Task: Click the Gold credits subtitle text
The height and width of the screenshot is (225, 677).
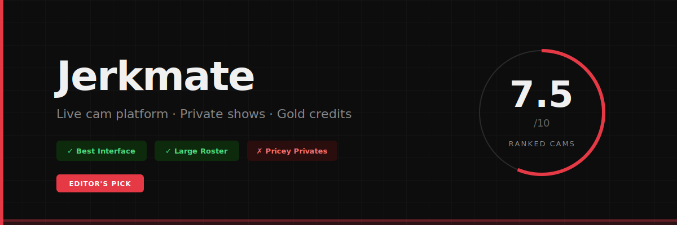Action: 314,114
